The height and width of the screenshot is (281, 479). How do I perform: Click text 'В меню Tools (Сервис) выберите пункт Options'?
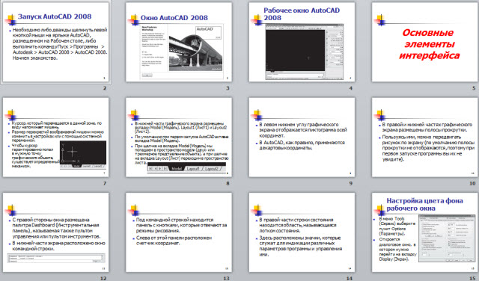[397, 226]
